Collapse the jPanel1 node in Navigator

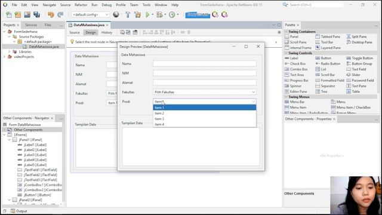10,140
